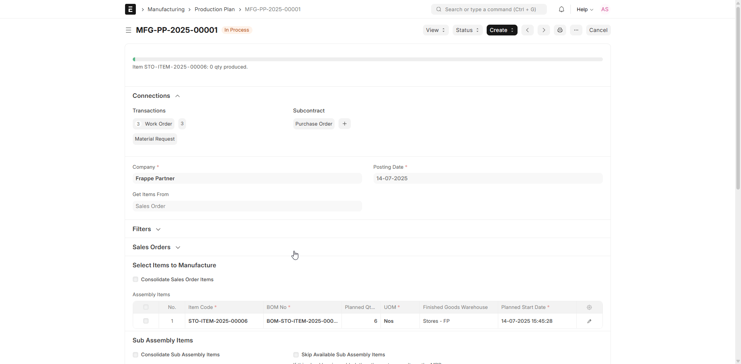The image size is (741, 364).
Task: Add new Purchase Order with plus icon
Action: (x=344, y=124)
